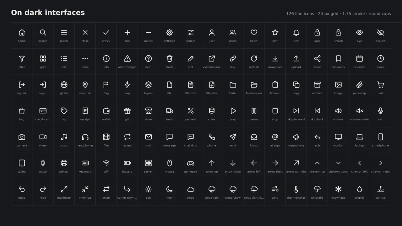Choose the truck icon
This screenshot has height=226, width=402.
click(170, 110)
